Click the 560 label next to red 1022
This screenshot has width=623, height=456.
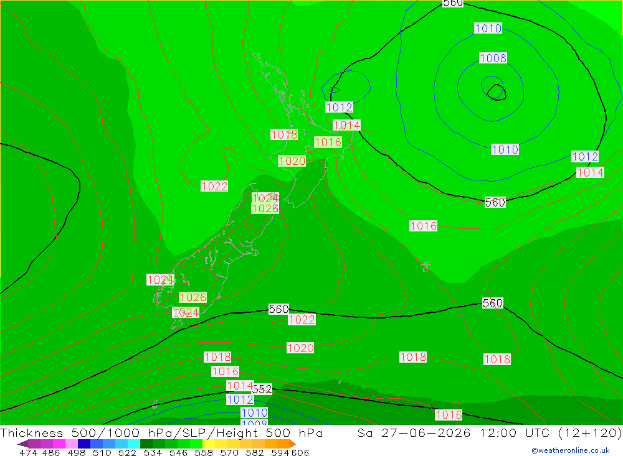coord(278,309)
